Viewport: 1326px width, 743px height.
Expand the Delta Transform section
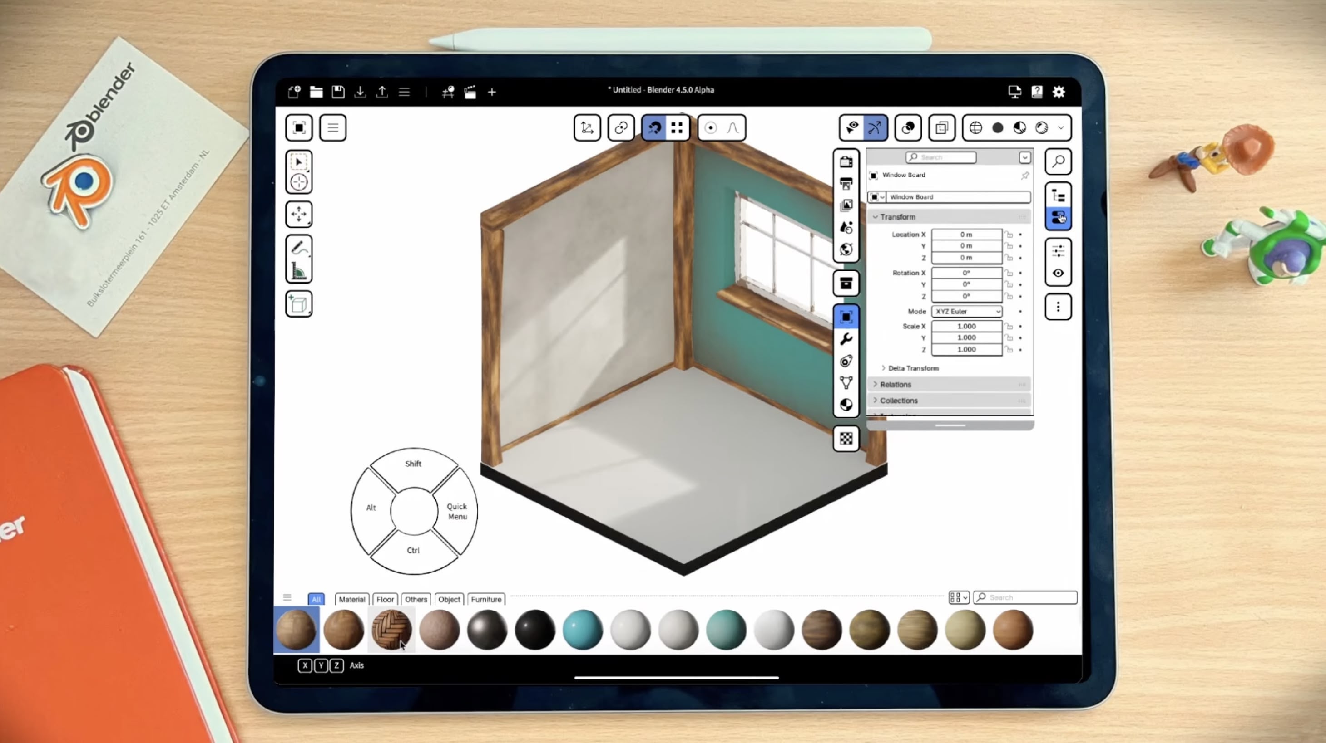[913, 368]
